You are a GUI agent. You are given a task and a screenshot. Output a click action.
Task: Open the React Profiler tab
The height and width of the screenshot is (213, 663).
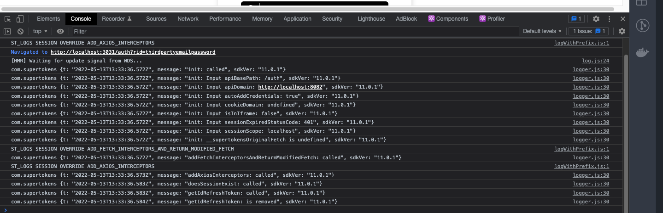click(492, 19)
